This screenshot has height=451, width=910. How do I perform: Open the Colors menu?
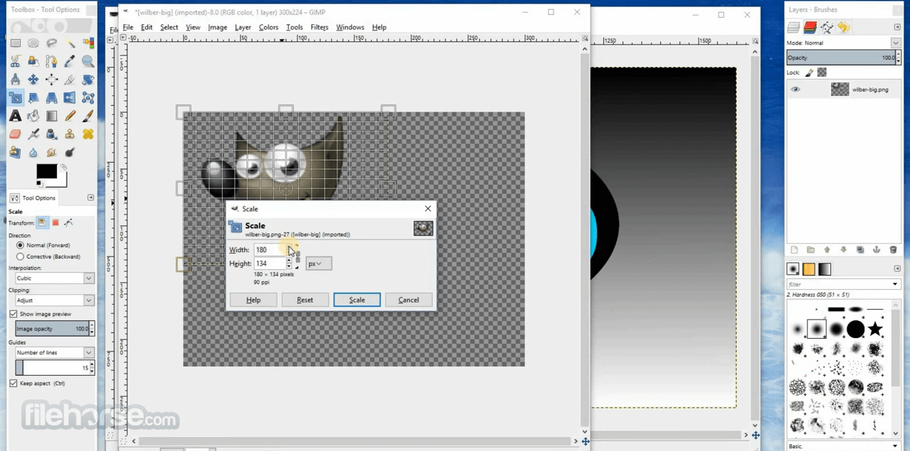coord(268,27)
